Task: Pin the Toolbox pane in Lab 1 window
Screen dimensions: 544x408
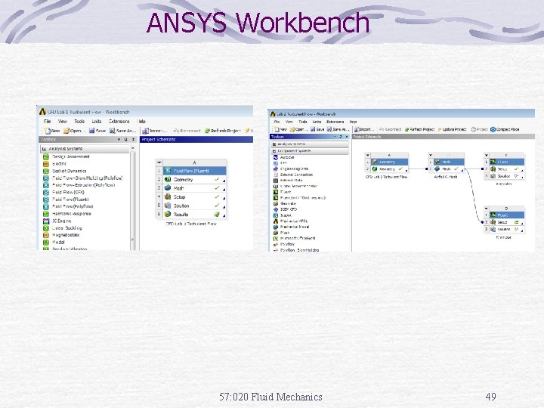Action: (x=126, y=140)
